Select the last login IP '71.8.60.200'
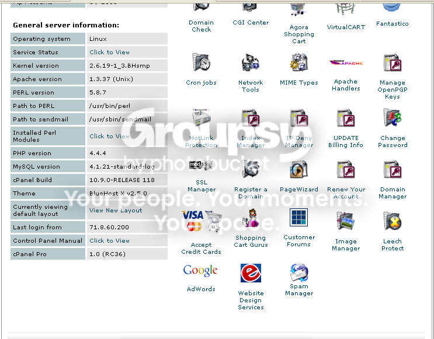434x339 pixels. [109, 228]
